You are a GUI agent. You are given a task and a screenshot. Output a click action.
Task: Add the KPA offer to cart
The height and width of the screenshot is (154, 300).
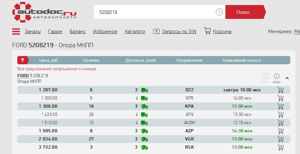pyautogui.click(x=280, y=106)
